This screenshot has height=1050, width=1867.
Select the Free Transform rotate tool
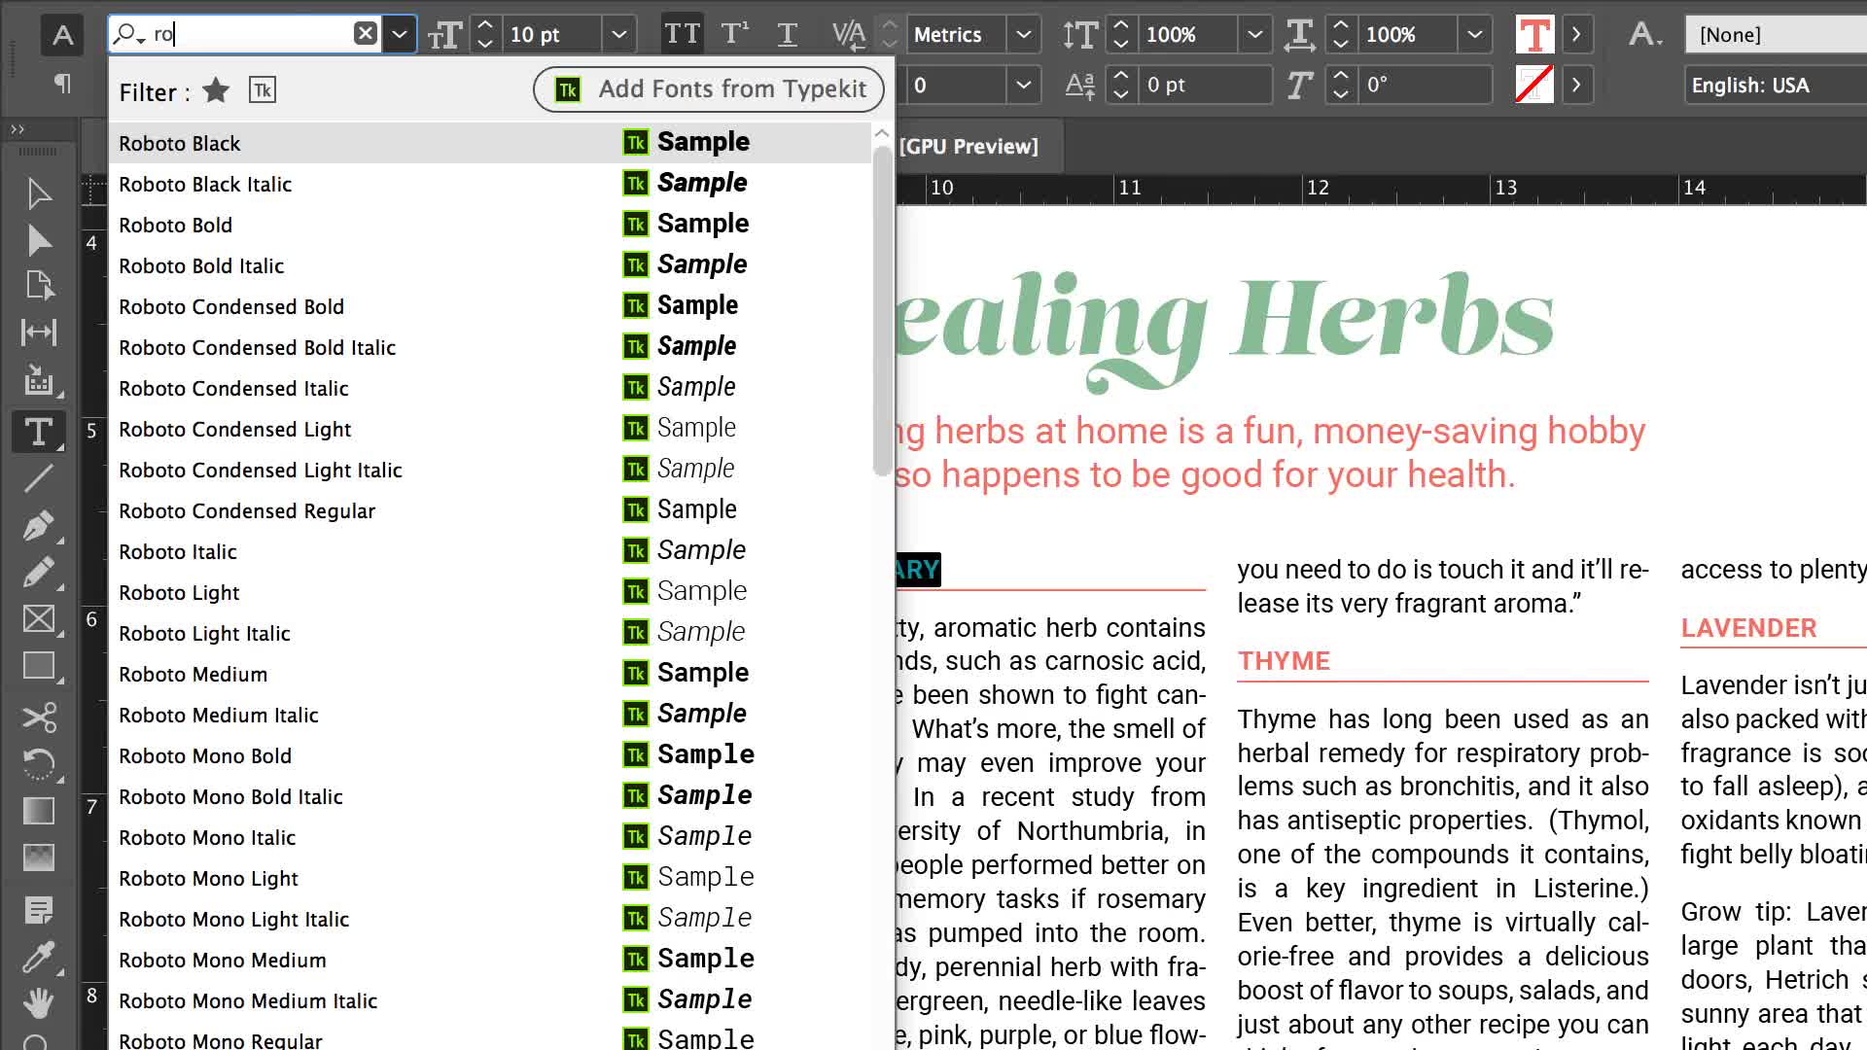pyautogui.click(x=39, y=764)
